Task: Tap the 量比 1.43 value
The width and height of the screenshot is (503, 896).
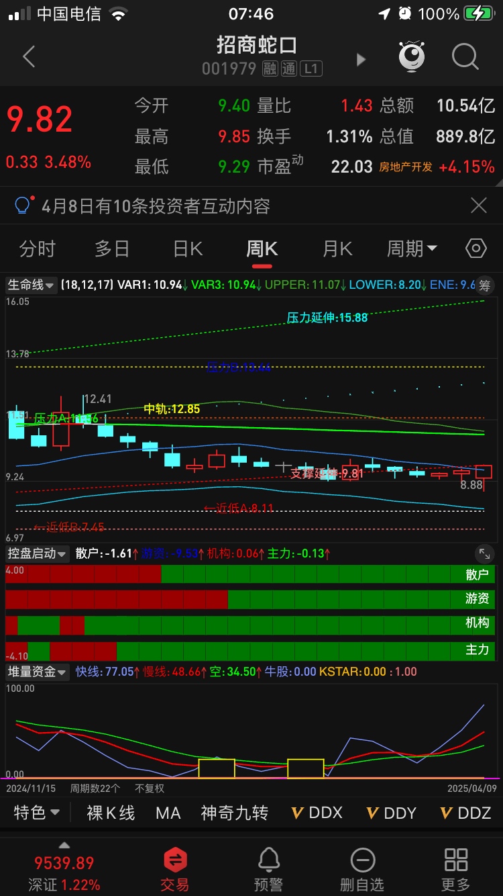Action: pyautogui.click(x=356, y=105)
